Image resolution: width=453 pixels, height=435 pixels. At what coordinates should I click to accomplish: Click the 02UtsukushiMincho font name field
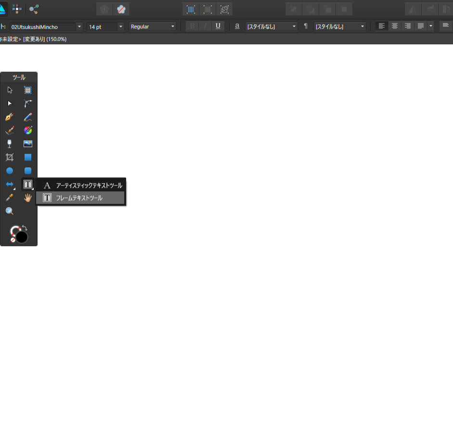tap(43, 27)
